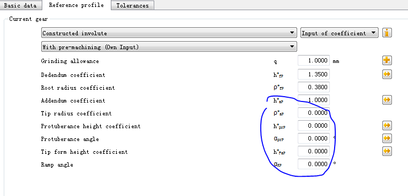
Task: Switch to the Basic data tab
Action: click(x=21, y=5)
